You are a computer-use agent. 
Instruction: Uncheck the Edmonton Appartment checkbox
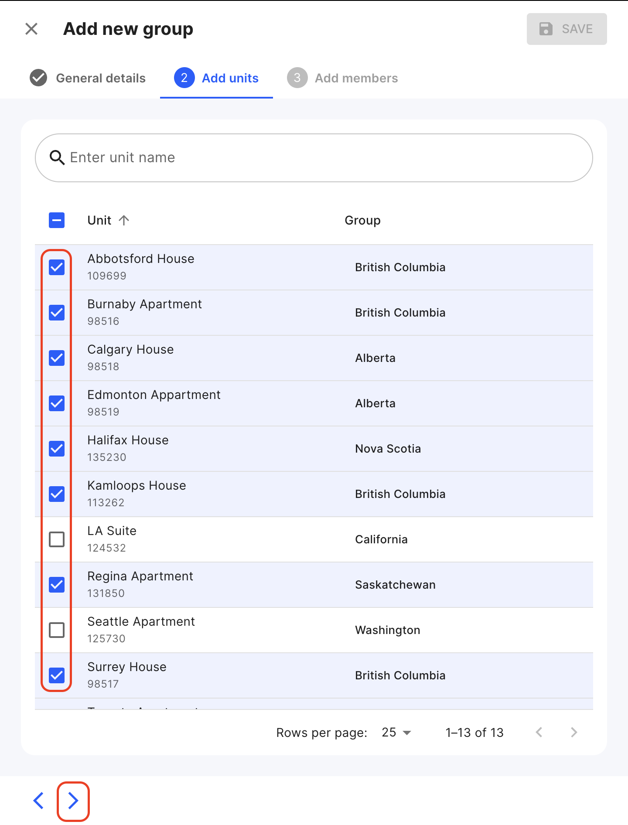click(57, 403)
